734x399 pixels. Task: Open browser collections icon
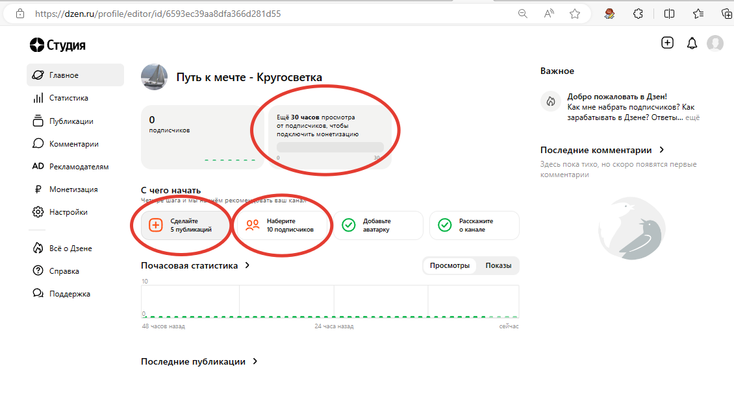click(727, 14)
